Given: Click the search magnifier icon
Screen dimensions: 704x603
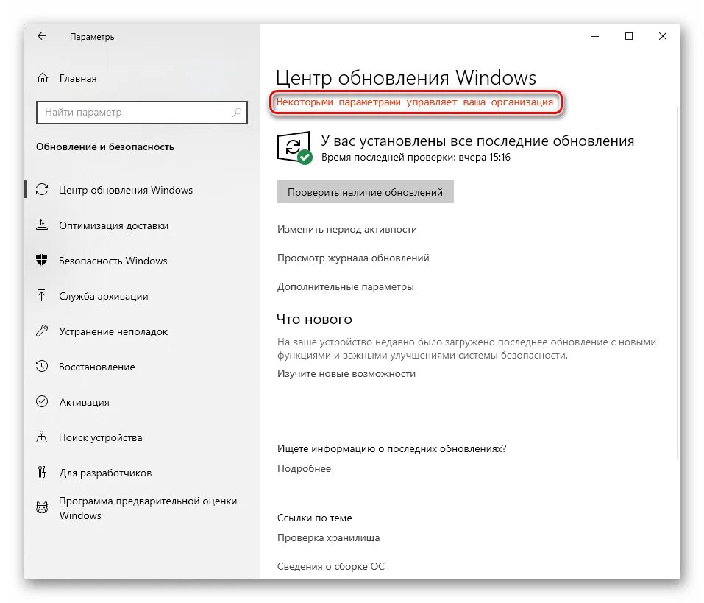Looking at the screenshot, I should tap(237, 113).
